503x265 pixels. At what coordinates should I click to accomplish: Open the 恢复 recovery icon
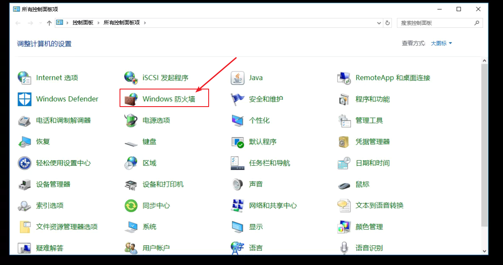(24, 142)
